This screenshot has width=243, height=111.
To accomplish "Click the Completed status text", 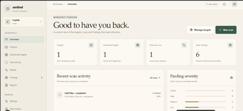I will [156, 93].
